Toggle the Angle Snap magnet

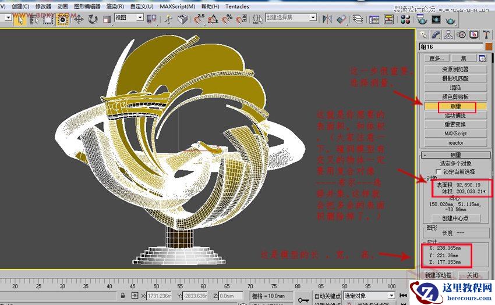click(213, 20)
